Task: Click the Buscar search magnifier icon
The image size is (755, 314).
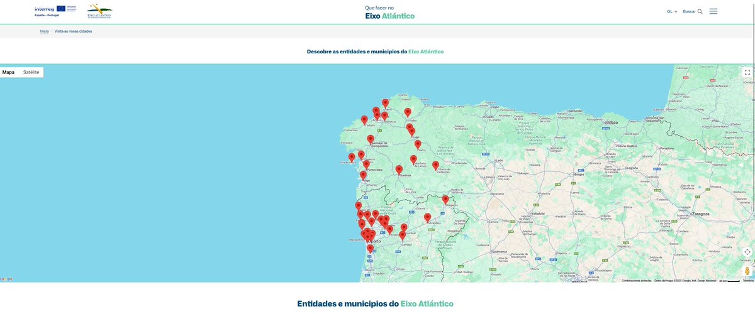Action: [x=700, y=11]
